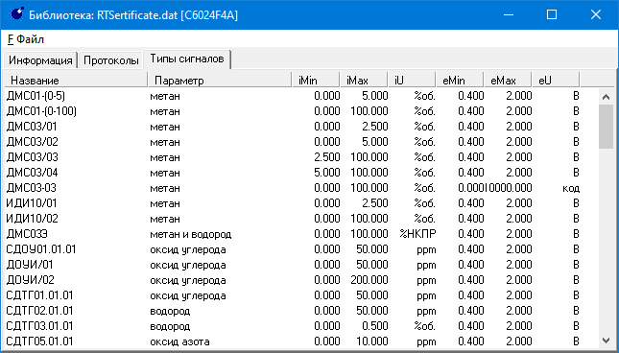The width and height of the screenshot is (619, 353).
Task: Select row ИДИ10/02
Action: point(293,219)
